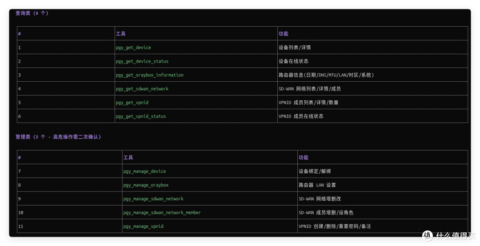Click row number 11 cell
The image size is (480, 246).
click(69, 226)
